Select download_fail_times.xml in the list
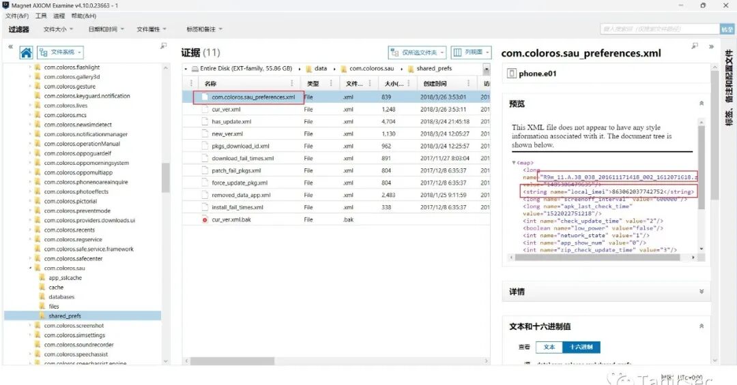This screenshot has width=737, height=385. [336, 158]
